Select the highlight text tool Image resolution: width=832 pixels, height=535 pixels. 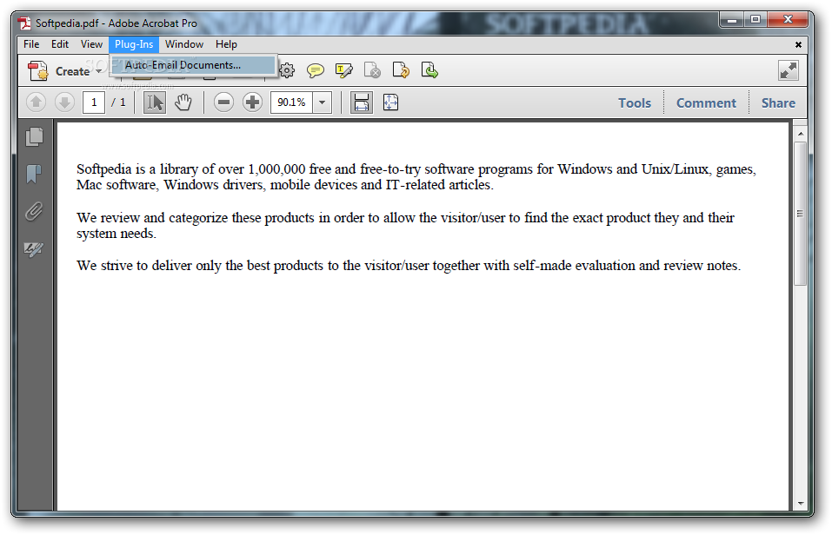(x=343, y=70)
